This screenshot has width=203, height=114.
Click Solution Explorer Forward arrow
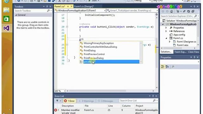(x=167, y=11)
